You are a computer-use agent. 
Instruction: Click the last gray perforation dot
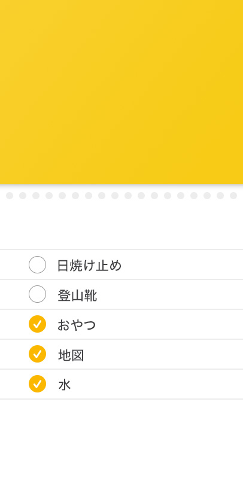233,196
